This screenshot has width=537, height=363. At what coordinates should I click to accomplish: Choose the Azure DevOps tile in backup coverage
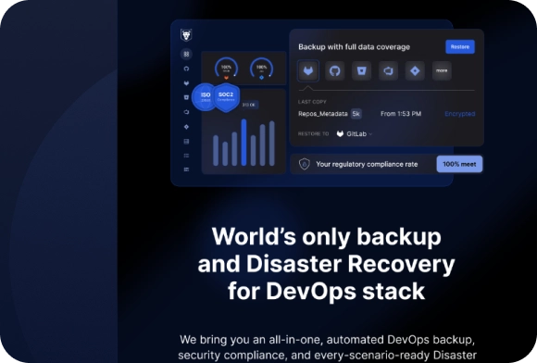388,71
